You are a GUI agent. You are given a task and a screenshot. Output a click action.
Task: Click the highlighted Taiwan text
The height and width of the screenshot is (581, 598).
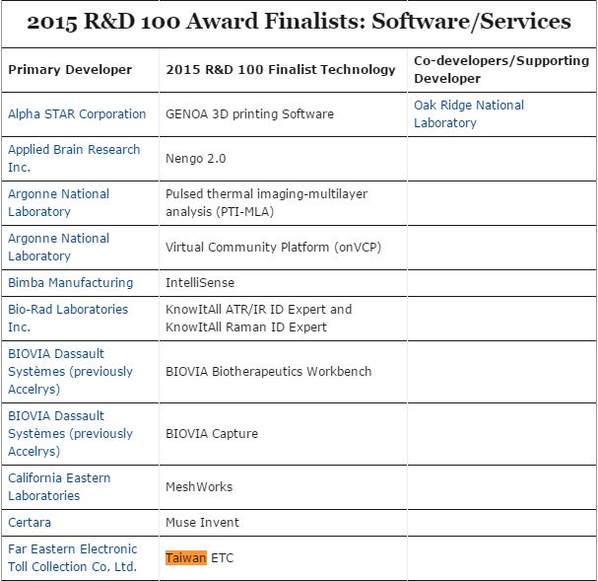point(186,558)
